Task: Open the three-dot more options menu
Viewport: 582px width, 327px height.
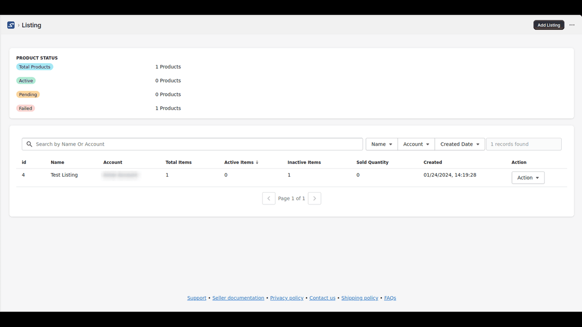Action: point(572,25)
